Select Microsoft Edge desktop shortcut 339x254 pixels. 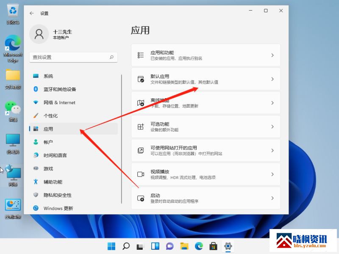[x=13, y=49]
